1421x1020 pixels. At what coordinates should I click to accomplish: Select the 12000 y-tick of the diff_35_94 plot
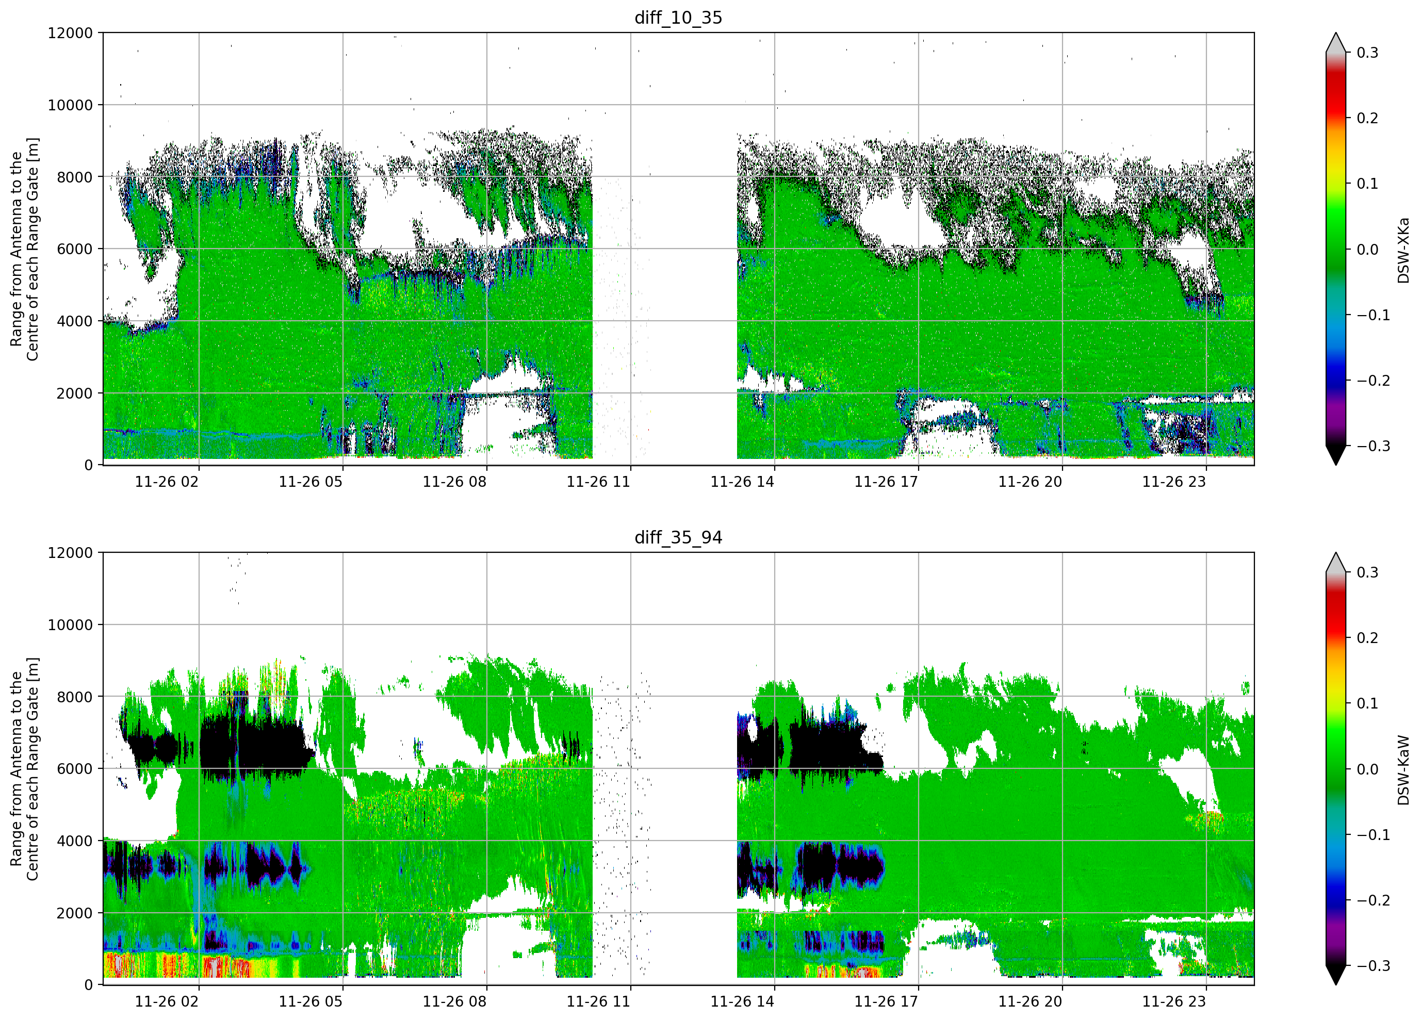pyautogui.click(x=70, y=553)
